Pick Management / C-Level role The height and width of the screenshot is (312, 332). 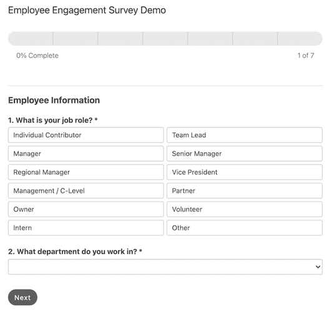[x=86, y=191]
